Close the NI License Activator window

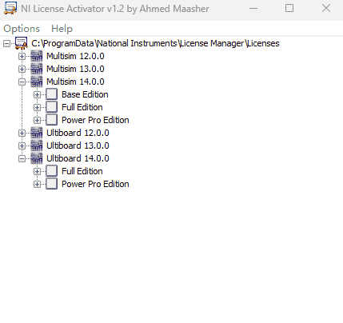(326, 8)
